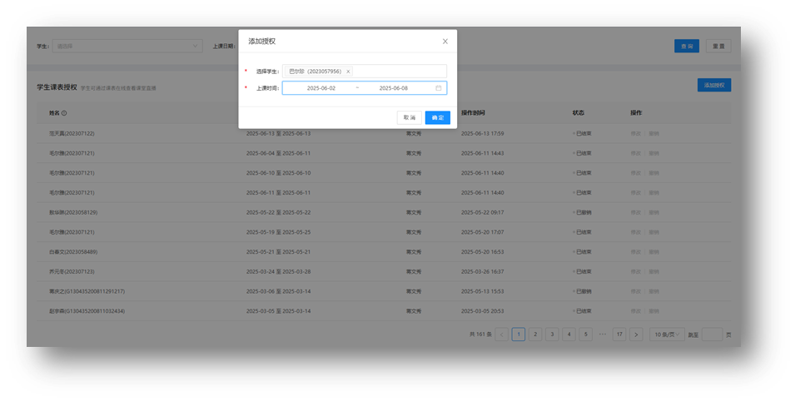Image resolution: width=795 pixels, height=401 pixels.
Task: Click the 操作时间 column header
Action: tap(473, 113)
